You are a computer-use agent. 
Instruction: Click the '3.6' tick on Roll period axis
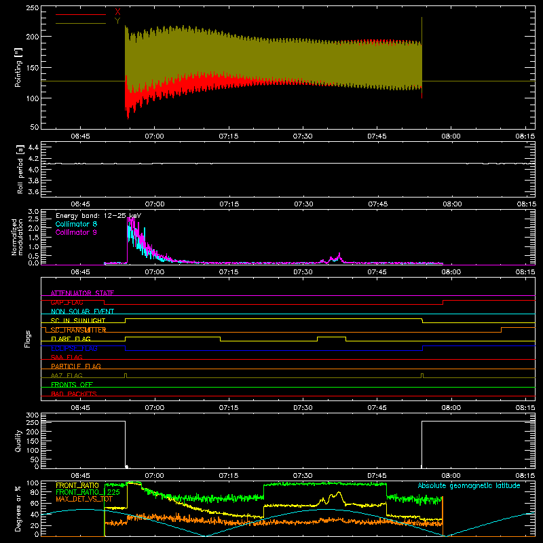(x=33, y=191)
